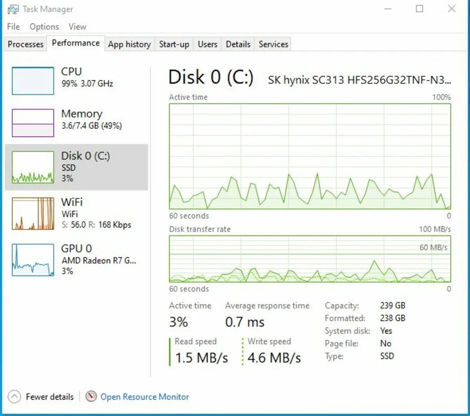Go to the Users tab
The width and height of the screenshot is (470, 416).
[x=207, y=44]
